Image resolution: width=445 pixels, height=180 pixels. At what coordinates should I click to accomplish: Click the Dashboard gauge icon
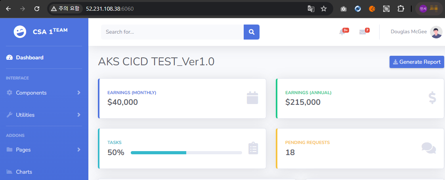(10, 57)
